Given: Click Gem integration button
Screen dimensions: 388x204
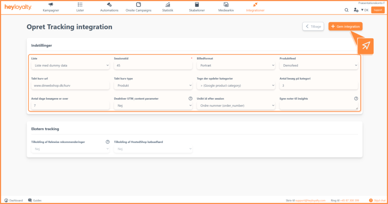Looking at the screenshot, I should (x=345, y=26).
